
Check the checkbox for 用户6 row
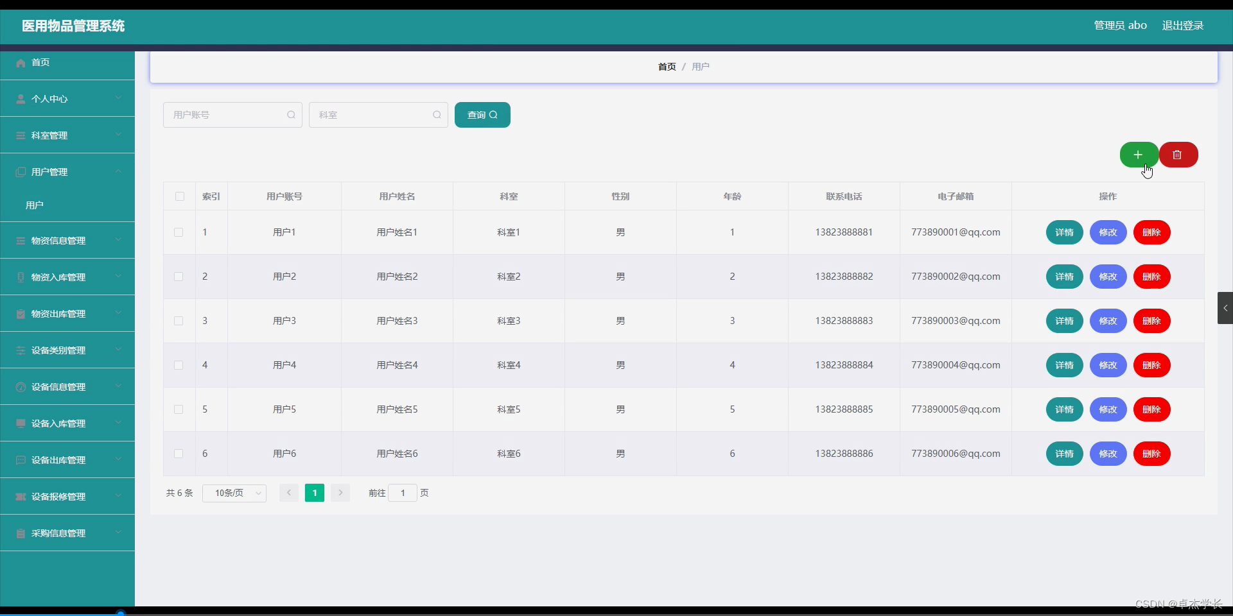(x=178, y=454)
